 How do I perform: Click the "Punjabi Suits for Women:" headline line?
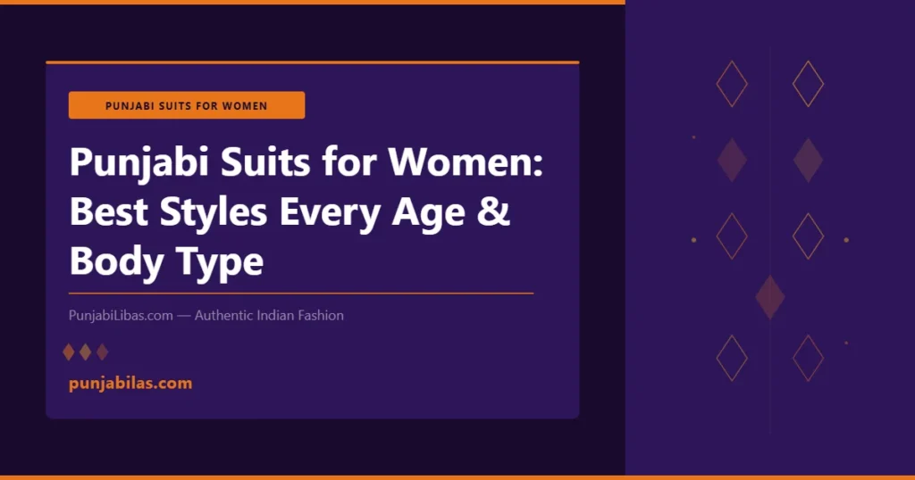click(306, 162)
